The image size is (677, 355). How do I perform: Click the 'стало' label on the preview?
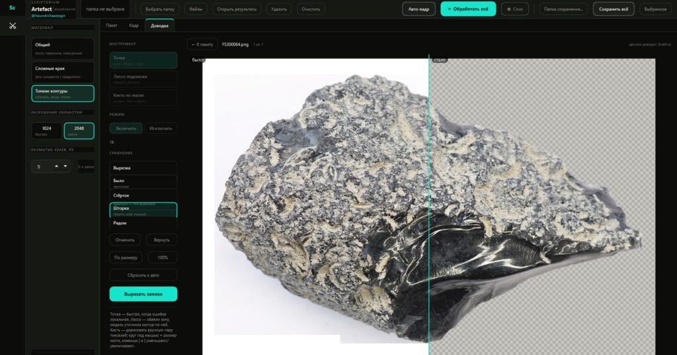(x=439, y=60)
